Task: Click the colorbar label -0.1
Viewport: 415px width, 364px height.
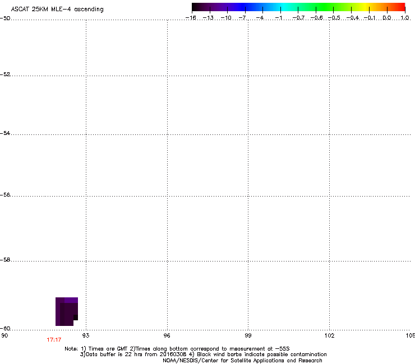Action: click(x=370, y=18)
